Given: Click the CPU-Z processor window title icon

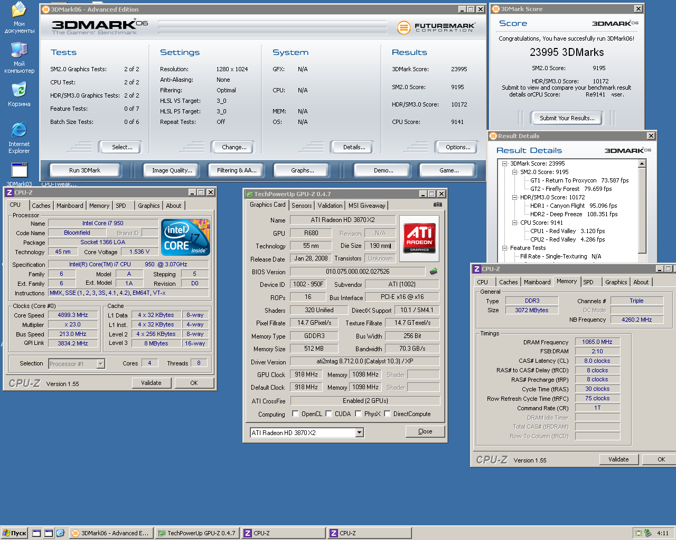Looking at the screenshot, I should pyautogui.click(x=10, y=192).
